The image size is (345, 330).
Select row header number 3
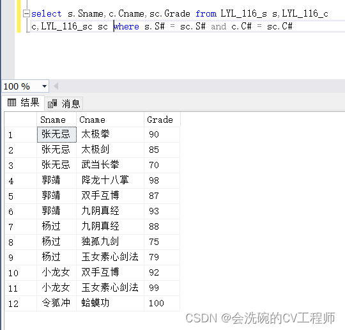pyautogui.click(x=20, y=166)
